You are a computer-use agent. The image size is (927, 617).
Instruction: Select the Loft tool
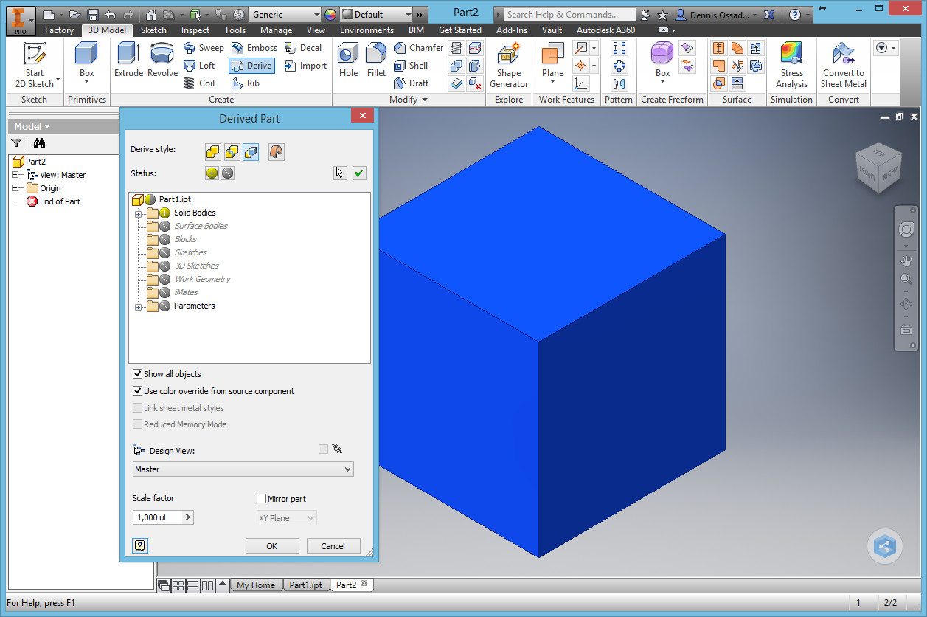coord(200,66)
